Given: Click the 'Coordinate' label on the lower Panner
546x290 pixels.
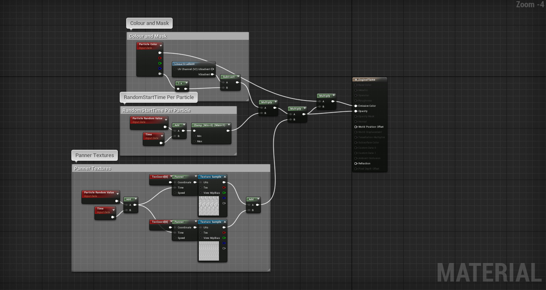Looking at the screenshot, I should pyautogui.click(x=185, y=228).
